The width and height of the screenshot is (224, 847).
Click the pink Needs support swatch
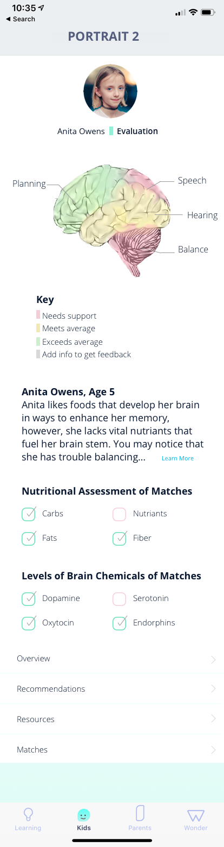pyautogui.click(x=38, y=315)
